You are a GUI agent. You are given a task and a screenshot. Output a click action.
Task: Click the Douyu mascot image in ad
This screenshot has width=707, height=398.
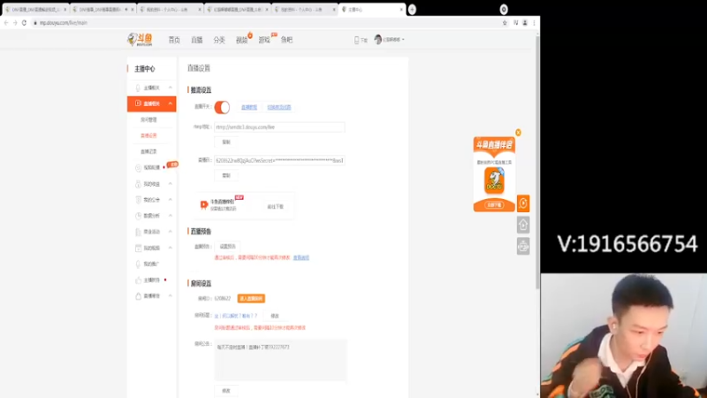(x=494, y=180)
